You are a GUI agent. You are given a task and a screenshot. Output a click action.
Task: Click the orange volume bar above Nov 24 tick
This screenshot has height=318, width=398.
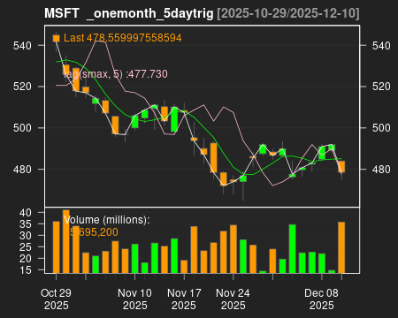tap(233, 249)
